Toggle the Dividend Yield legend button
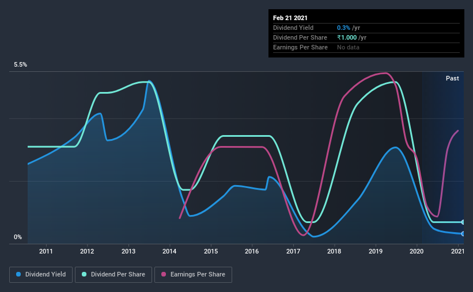 pos(41,275)
